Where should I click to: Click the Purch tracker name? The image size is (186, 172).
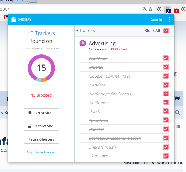tap(94, 112)
